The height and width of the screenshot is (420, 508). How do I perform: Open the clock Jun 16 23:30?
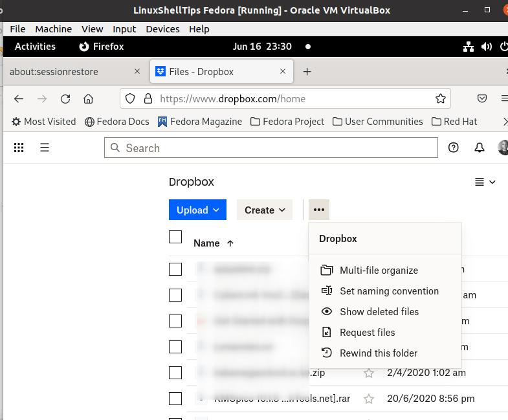pyautogui.click(x=262, y=47)
